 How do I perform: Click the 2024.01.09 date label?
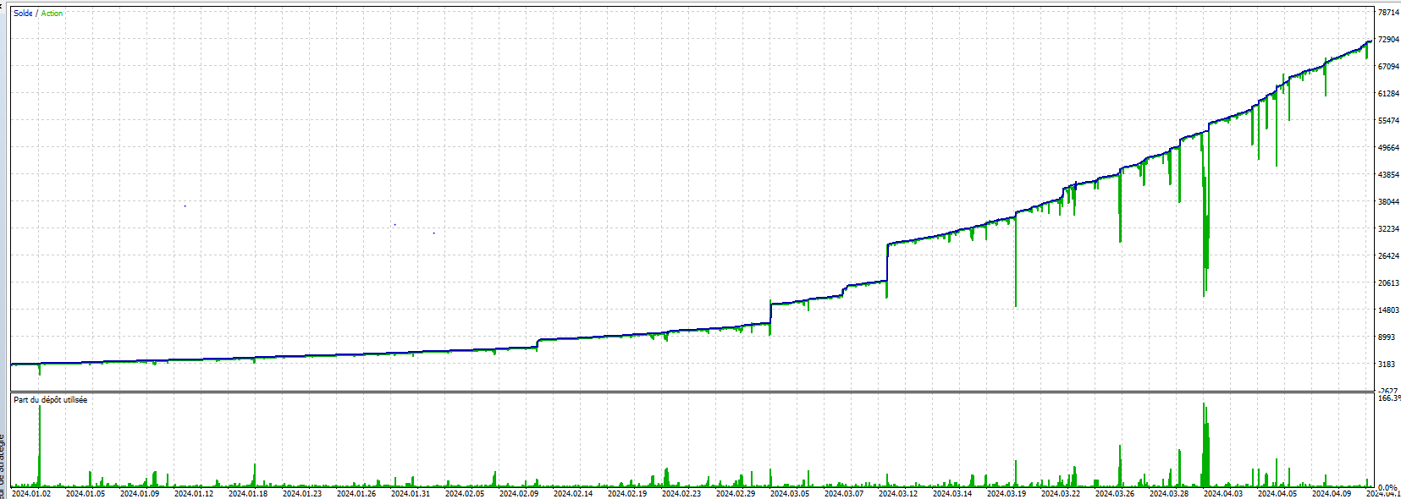[x=140, y=494]
